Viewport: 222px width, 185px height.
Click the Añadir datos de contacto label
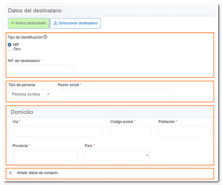pyautogui.click(x=38, y=173)
